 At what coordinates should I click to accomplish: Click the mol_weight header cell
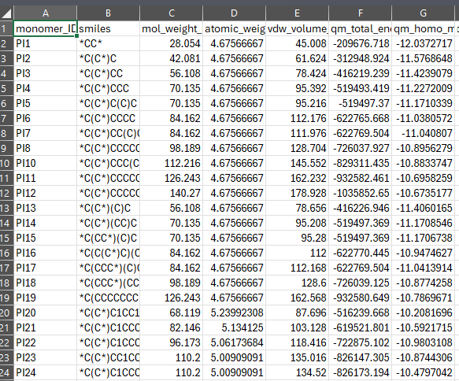click(x=172, y=28)
